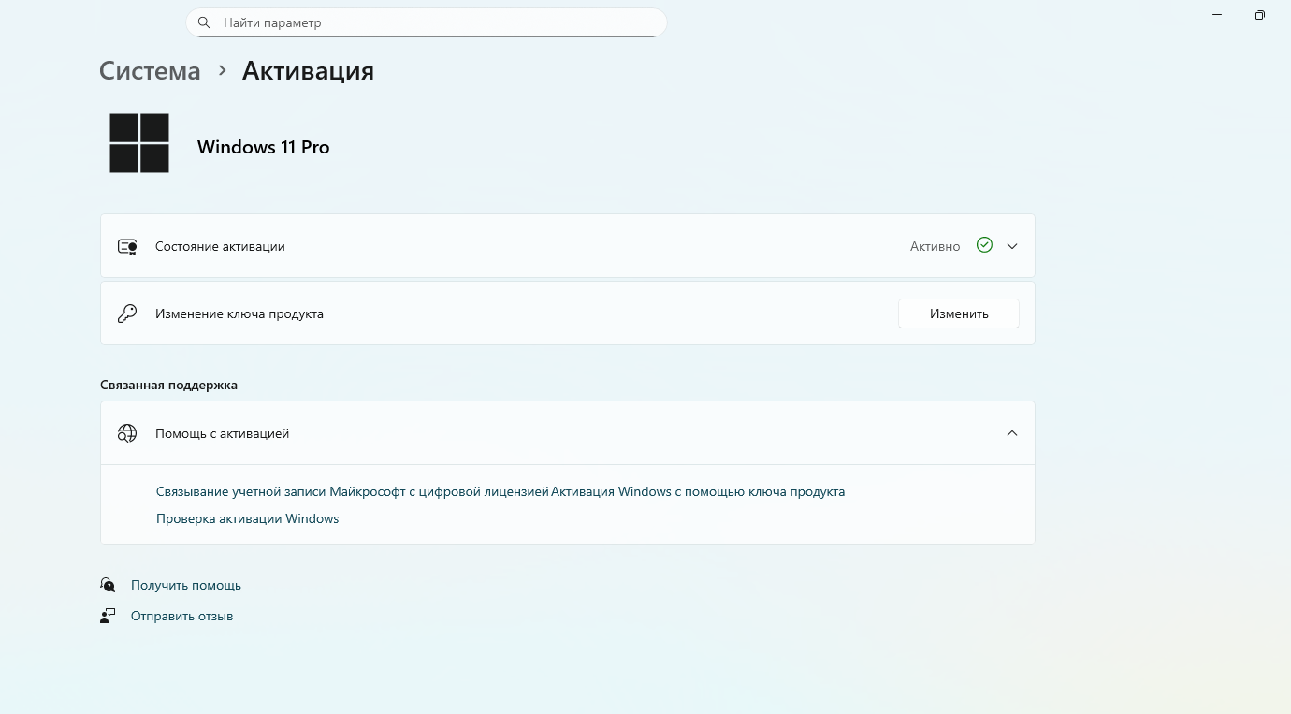Open the Отправить отзыв link
Screen dimensions: 1291x714
182,616
